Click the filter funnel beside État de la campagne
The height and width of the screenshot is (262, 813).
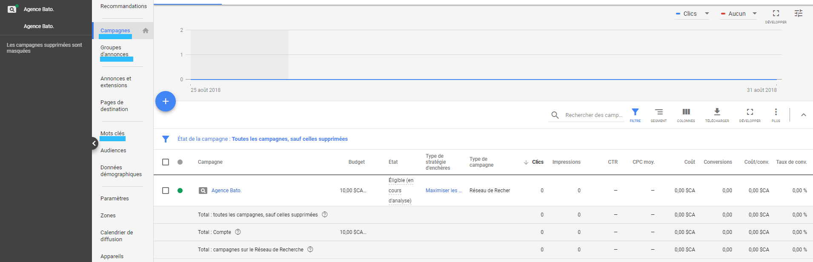point(166,139)
